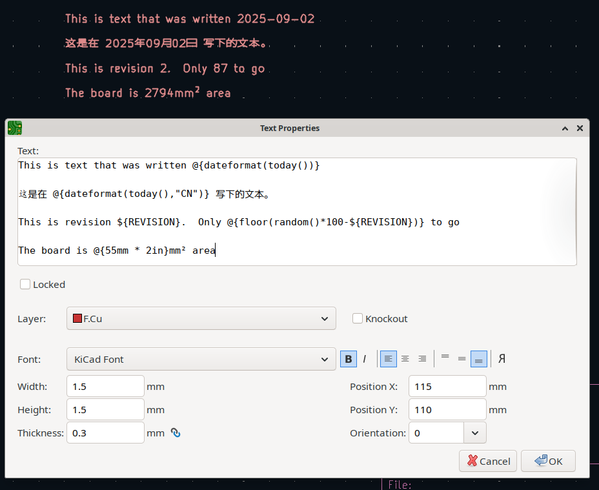The height and width of the screenshot is (490, 599).
Task: Set horizontal alignment to right
Action: tap(422, 359)
